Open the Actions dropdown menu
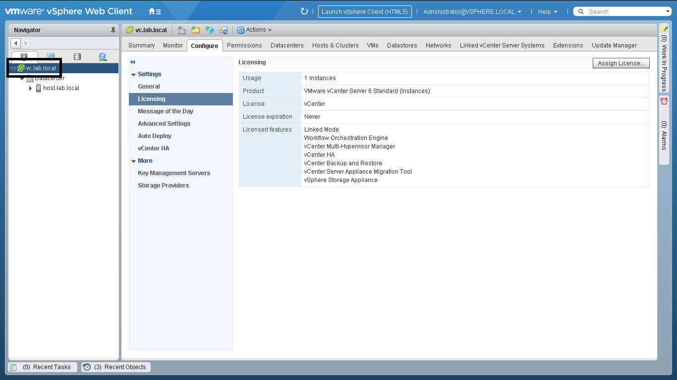 [255, 30]
